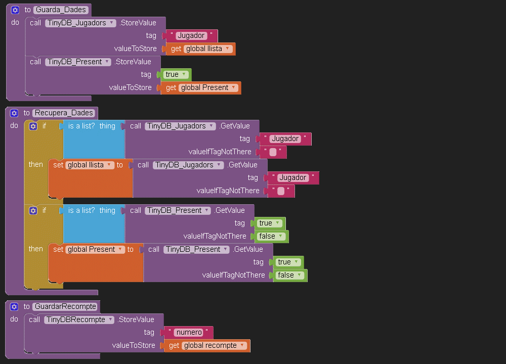Viewport: 506px width, 364px height.
Task: Toggle the false value in second if condition
Action: pyautogui.click(x=280, y=236)
